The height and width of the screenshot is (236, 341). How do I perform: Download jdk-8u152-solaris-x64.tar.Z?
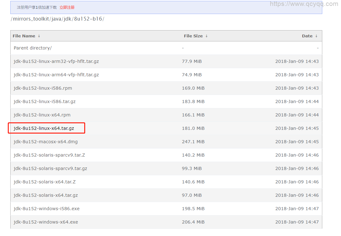[45, 182]
